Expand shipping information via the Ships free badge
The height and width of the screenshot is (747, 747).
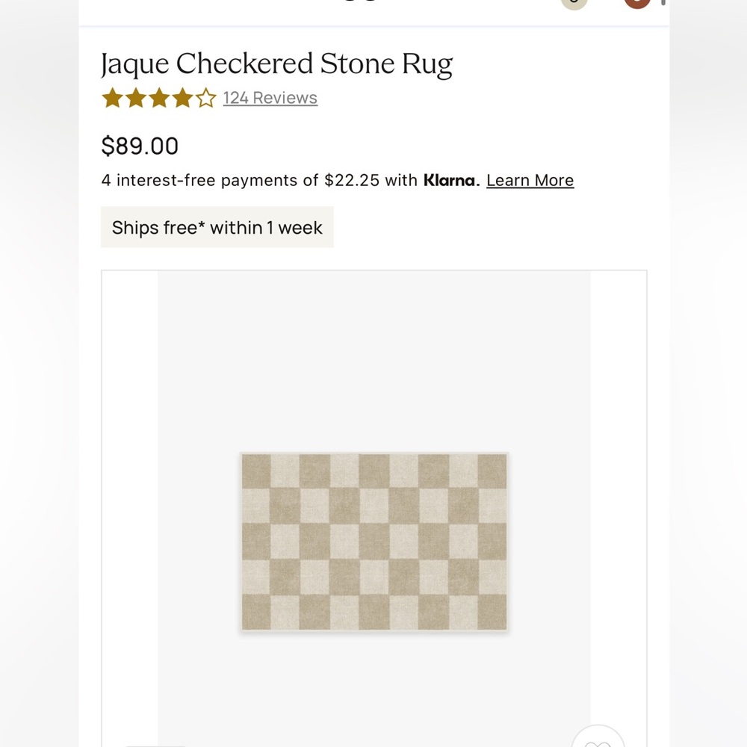point(217,226)
